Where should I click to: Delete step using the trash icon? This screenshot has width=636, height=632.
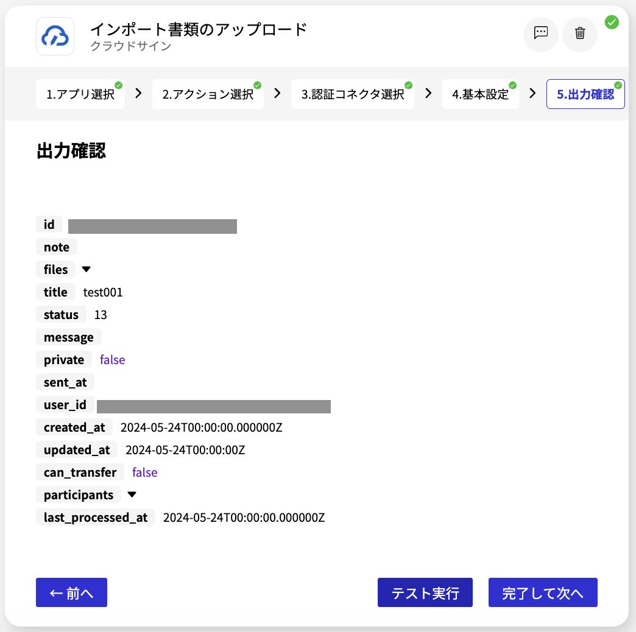point(579,35)
